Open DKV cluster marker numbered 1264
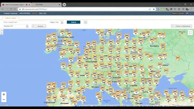194x109 pixels. point(111,90)
